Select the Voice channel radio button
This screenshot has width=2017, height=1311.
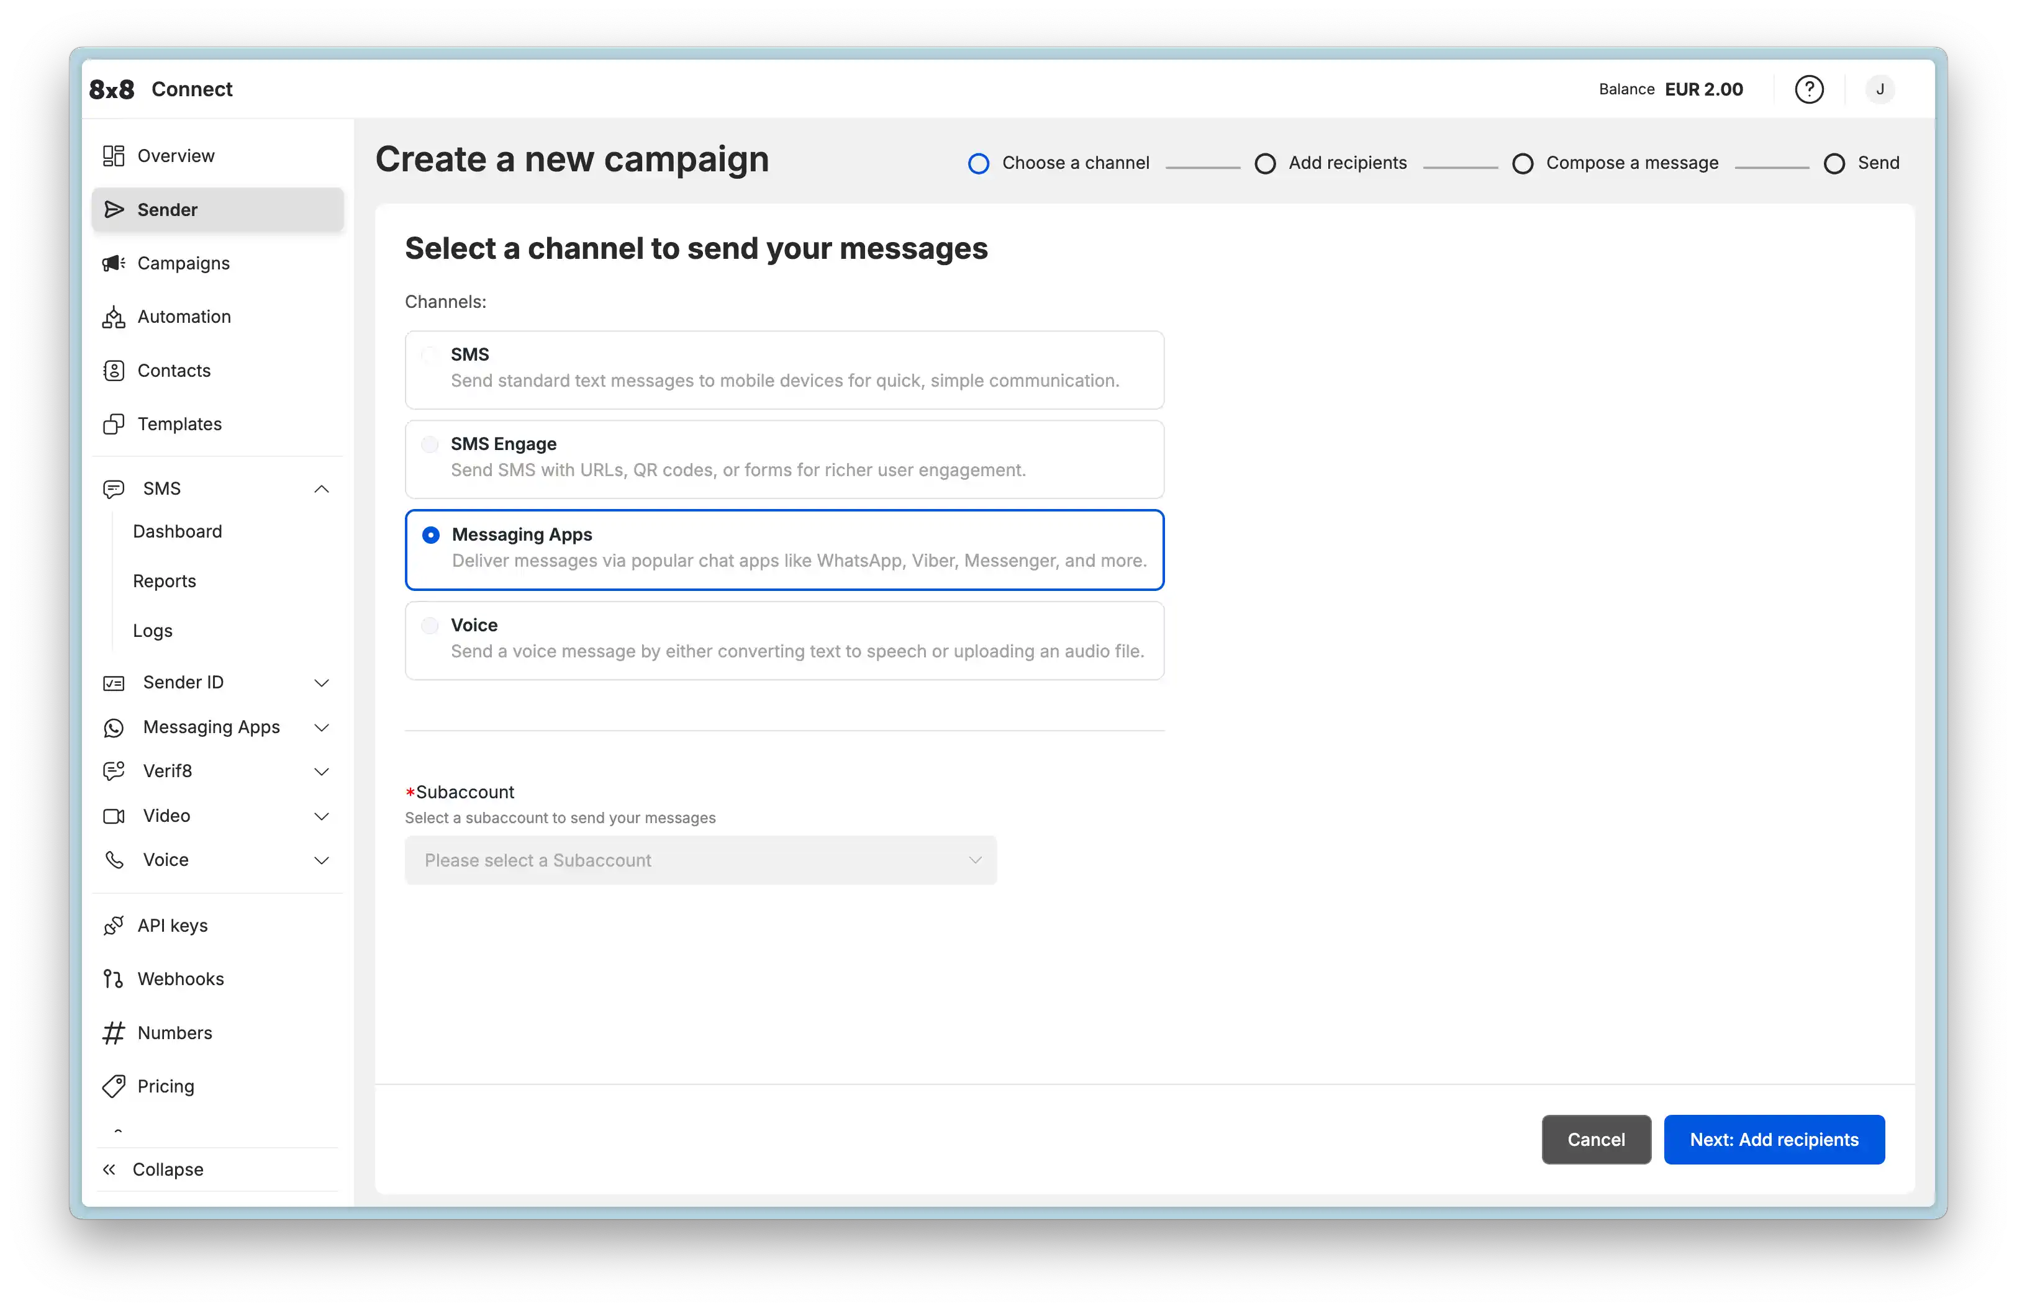click(430, 626)
